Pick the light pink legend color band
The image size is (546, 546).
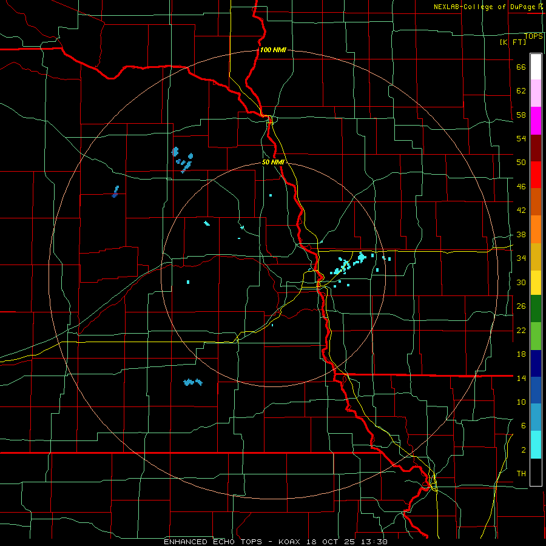[x=536, y=93]
